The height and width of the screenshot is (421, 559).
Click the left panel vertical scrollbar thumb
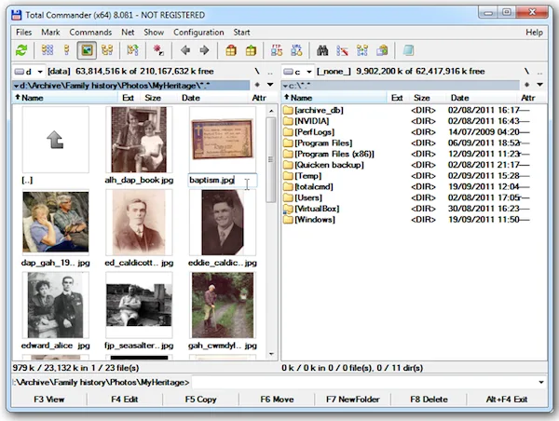pyautogui.click(x=271, y=159)
